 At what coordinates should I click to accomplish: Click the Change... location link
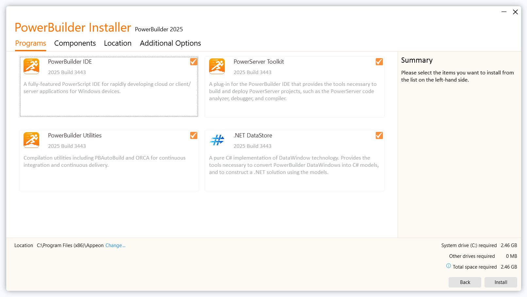pos(115,245)
